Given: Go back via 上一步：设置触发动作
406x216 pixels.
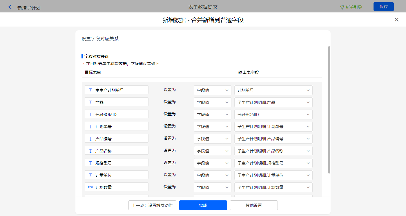Looking at the screenshot, I should click(x=152, y=205).
